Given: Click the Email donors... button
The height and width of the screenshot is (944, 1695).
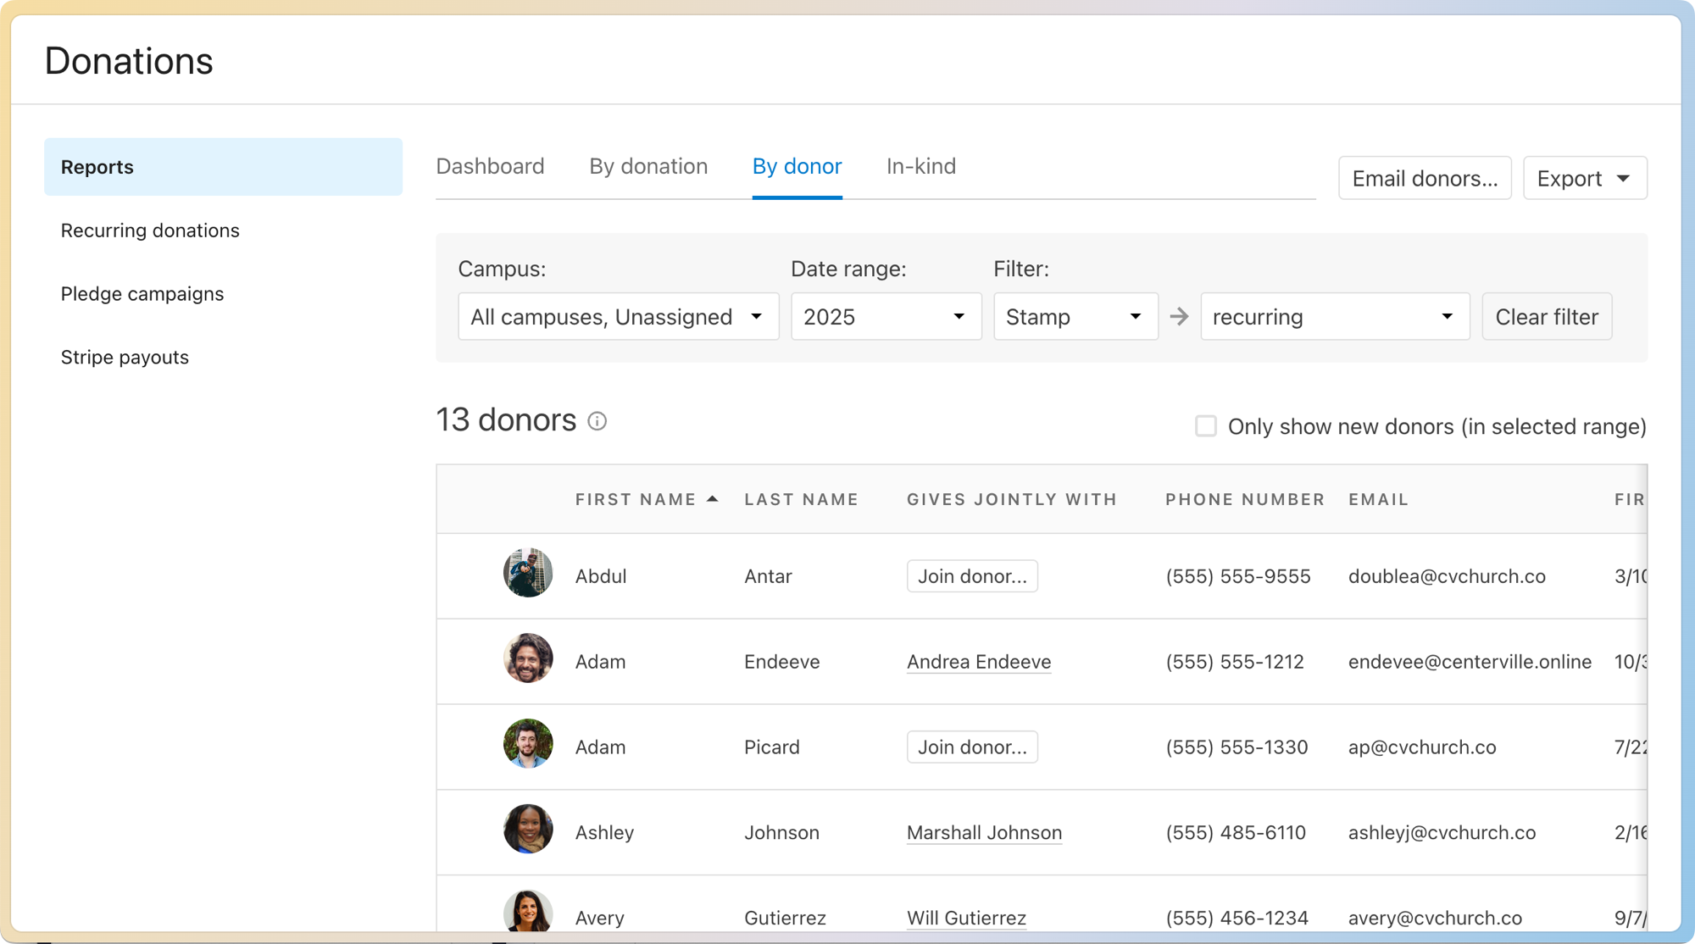Looking at the screenshot, I should coord(1424,179).
